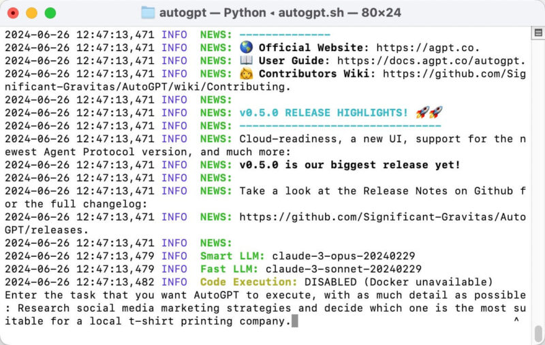Click the book emoji beside User Guide
Viewport: 545px width, 345px height.
[x=246, y=61]
